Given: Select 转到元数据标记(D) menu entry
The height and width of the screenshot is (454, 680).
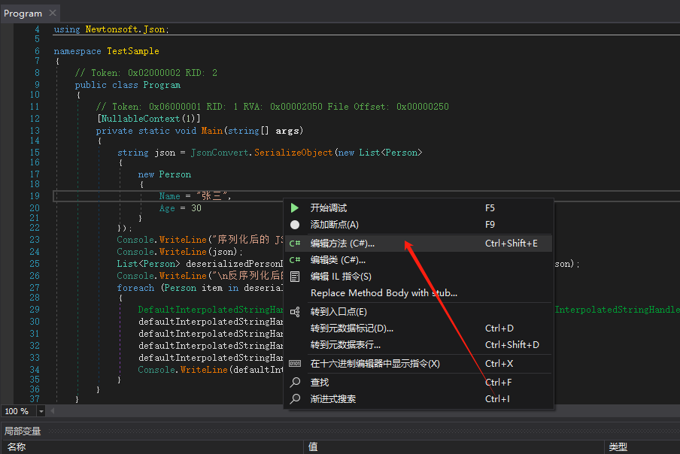Looking at the screenshot, I should pyautogui.click(x=351, y=328).
